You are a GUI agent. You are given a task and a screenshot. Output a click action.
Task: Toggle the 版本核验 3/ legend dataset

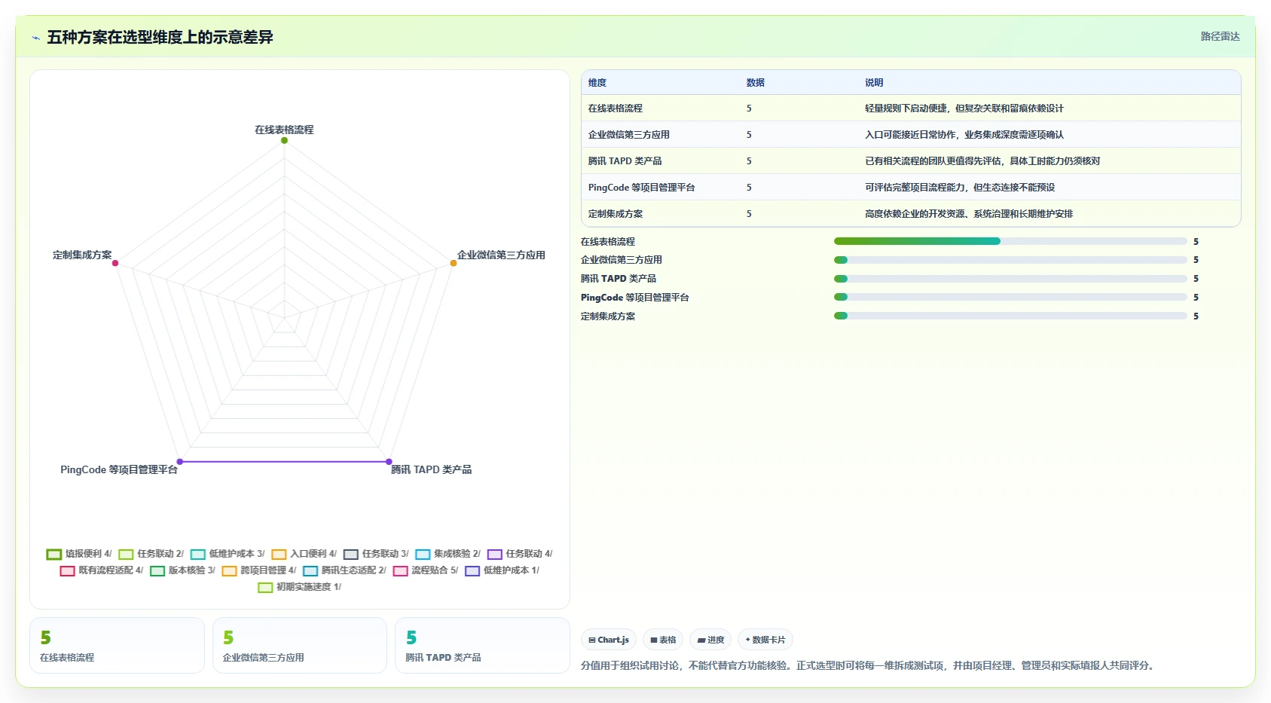(x=183, y=570)
